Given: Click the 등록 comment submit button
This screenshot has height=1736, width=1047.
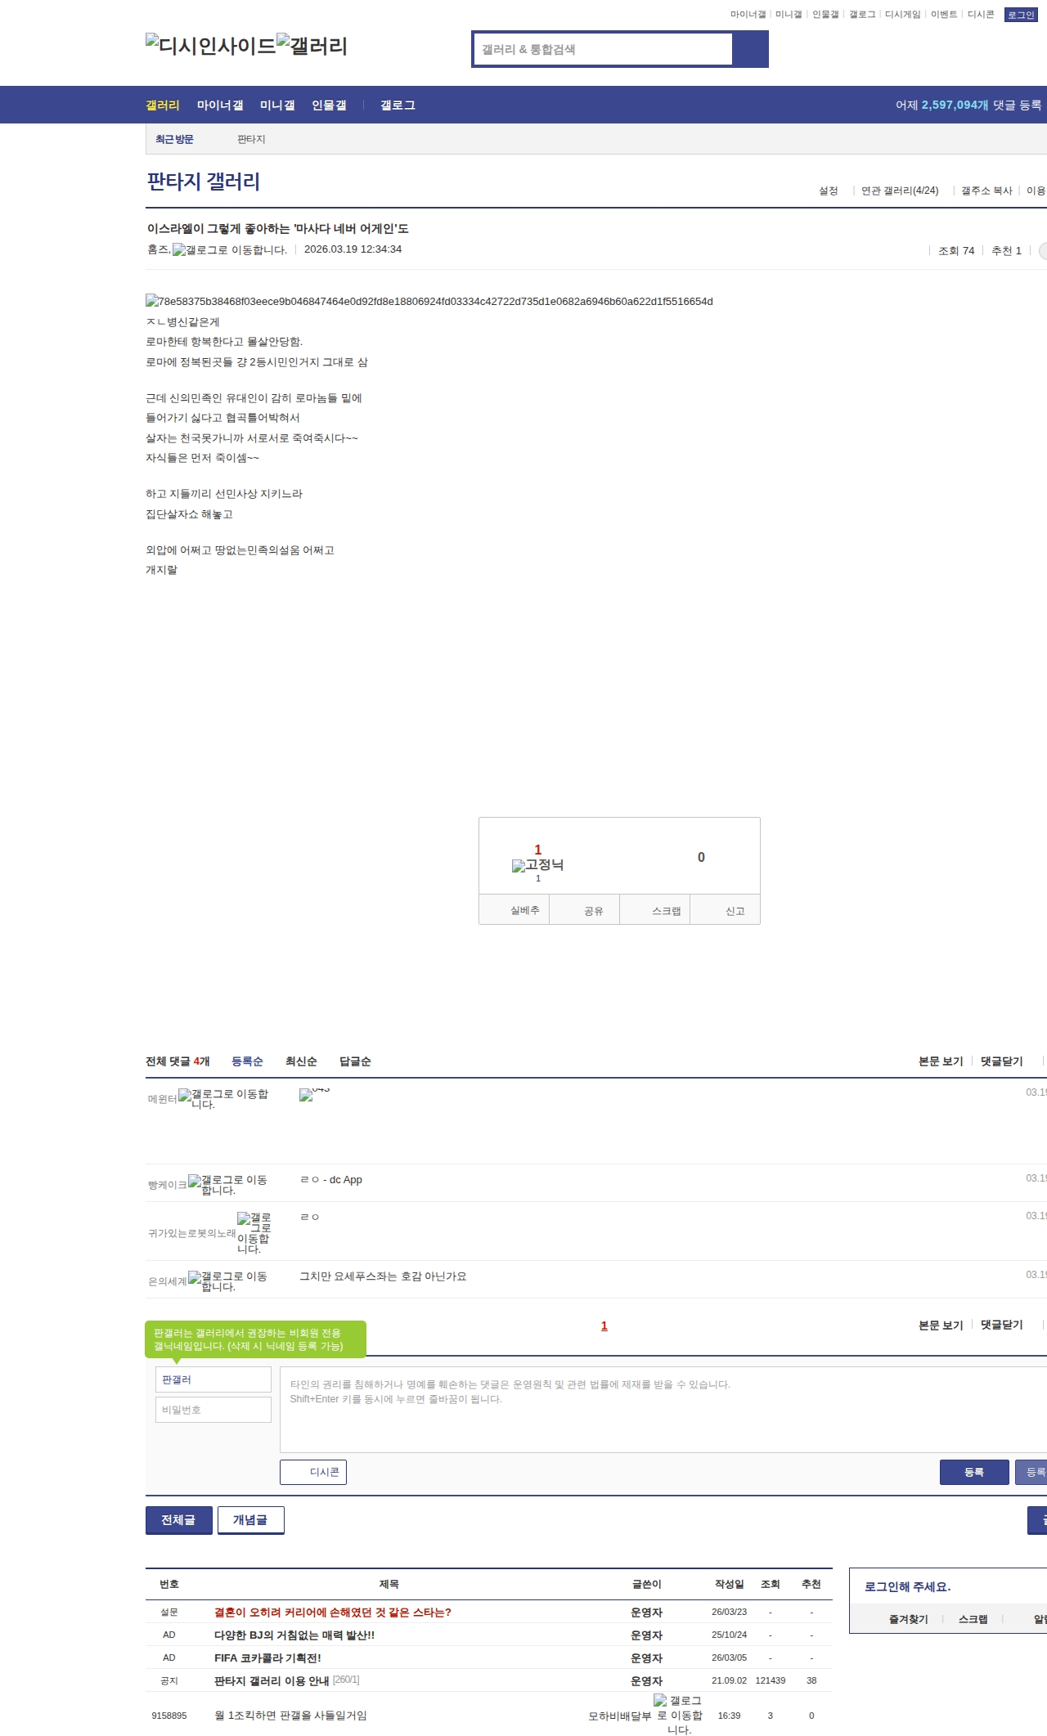Looking at the screenshot, I should pos(973,1472).
